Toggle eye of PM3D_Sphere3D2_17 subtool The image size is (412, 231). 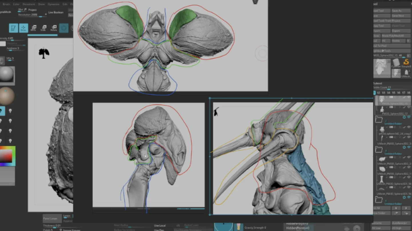coord(409,108)
